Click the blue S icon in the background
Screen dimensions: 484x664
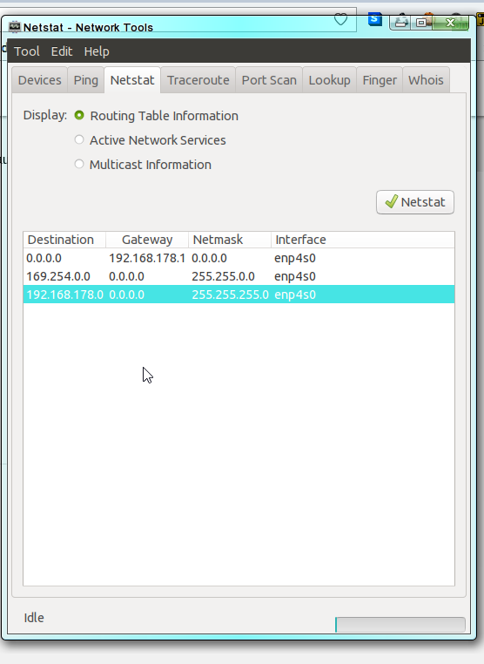point(375,19)
